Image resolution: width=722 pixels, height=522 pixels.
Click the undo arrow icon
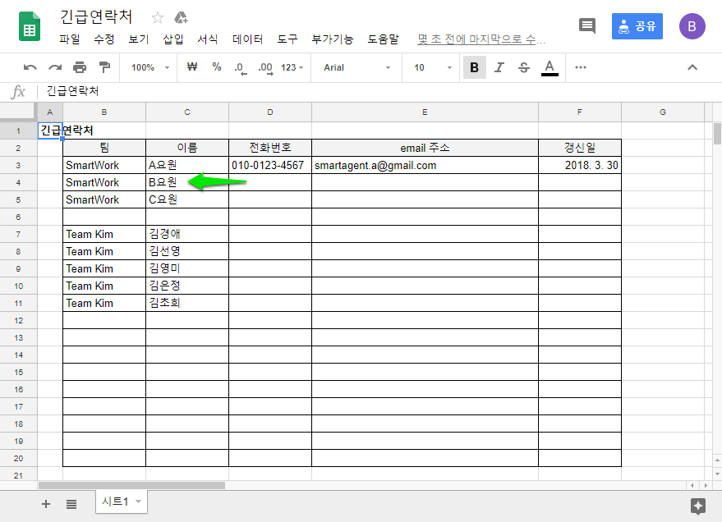coord(30,67)
